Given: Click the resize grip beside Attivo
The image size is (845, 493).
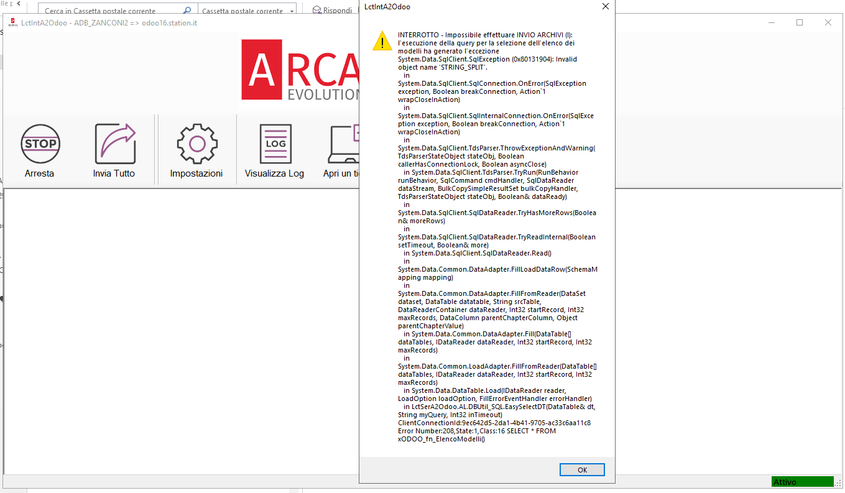Looking at the screenshot, I should coord(839,482).
